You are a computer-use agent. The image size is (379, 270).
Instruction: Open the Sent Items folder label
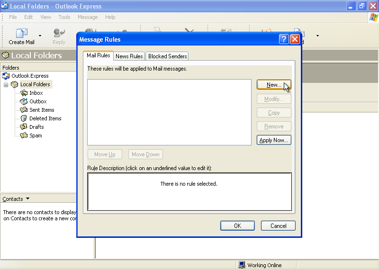click(42, 110)
